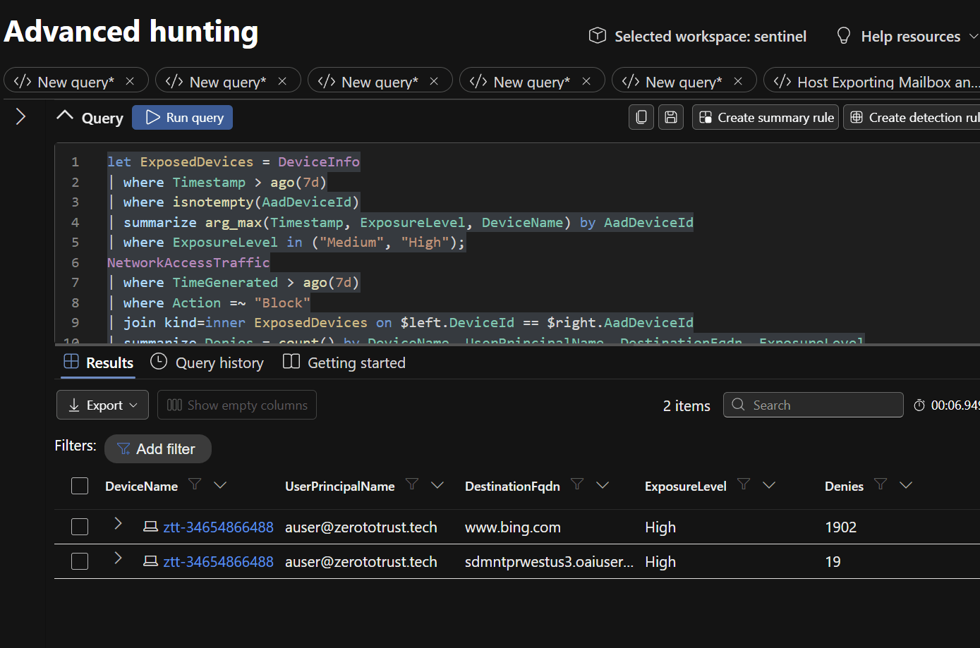
Task: Click the workspace cube icon
Action: point(598,35)
